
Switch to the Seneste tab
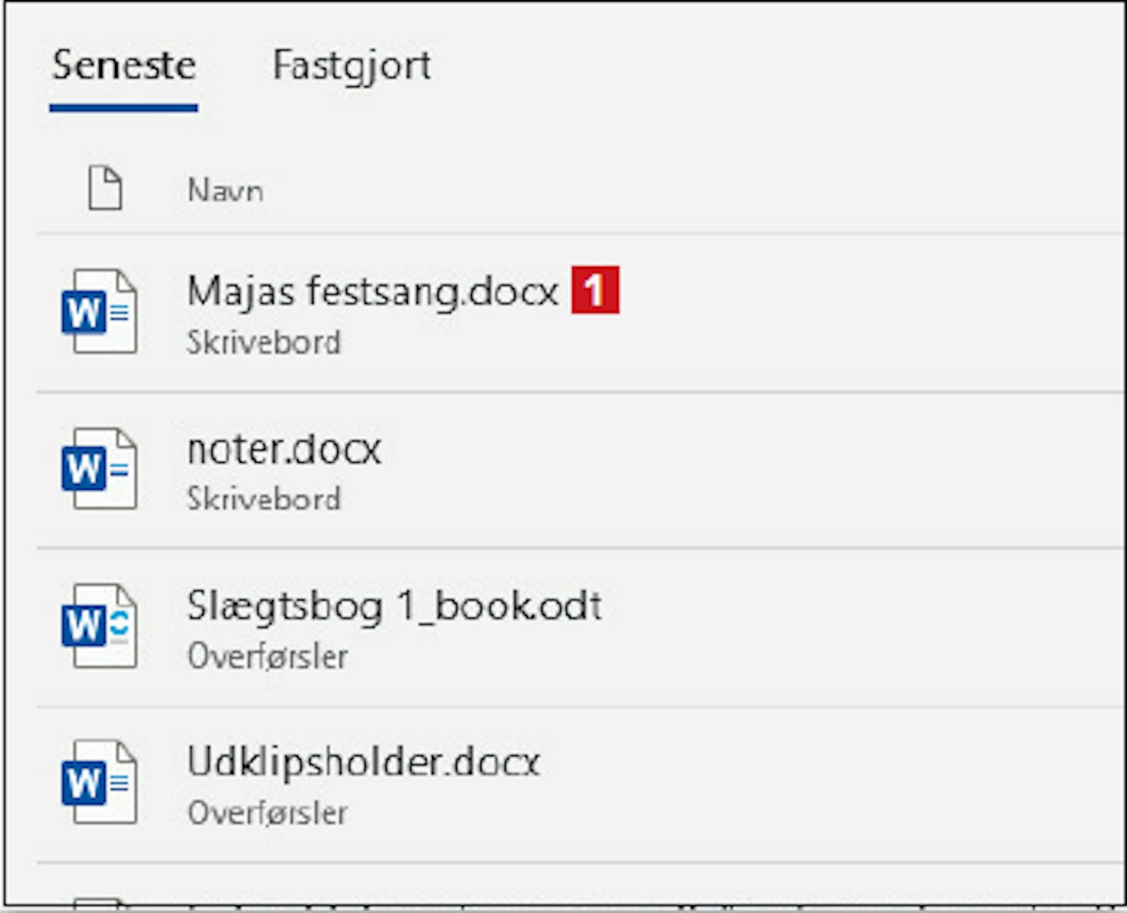(x=124, y=65)
